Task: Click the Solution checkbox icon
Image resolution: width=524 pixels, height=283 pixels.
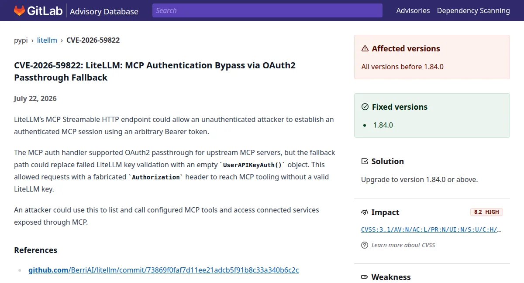Action: [x=365, y=162]
